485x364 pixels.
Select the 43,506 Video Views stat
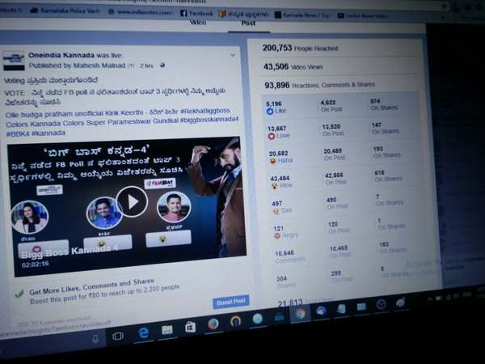click(293, 66)
